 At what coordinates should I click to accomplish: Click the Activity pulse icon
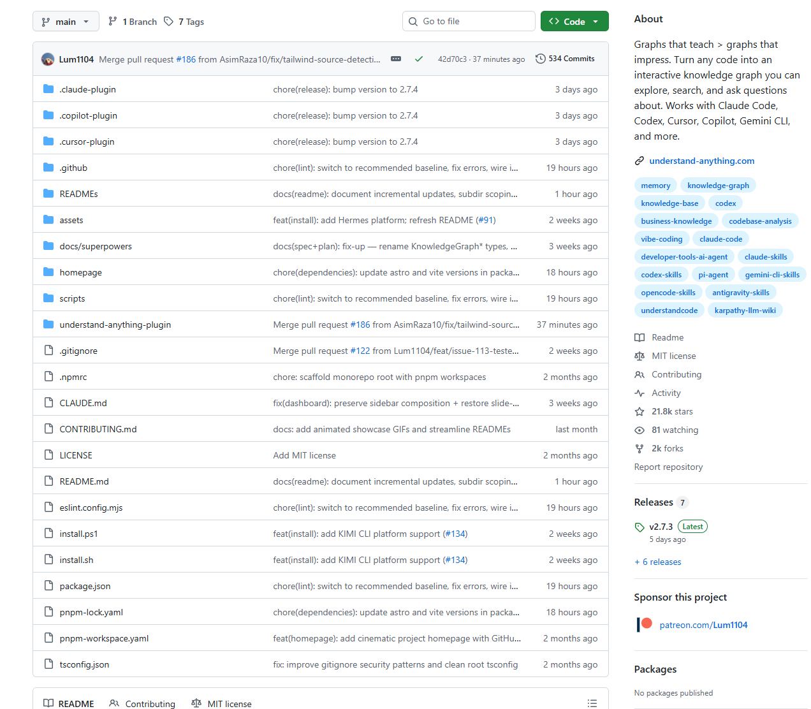coord(639,393)
